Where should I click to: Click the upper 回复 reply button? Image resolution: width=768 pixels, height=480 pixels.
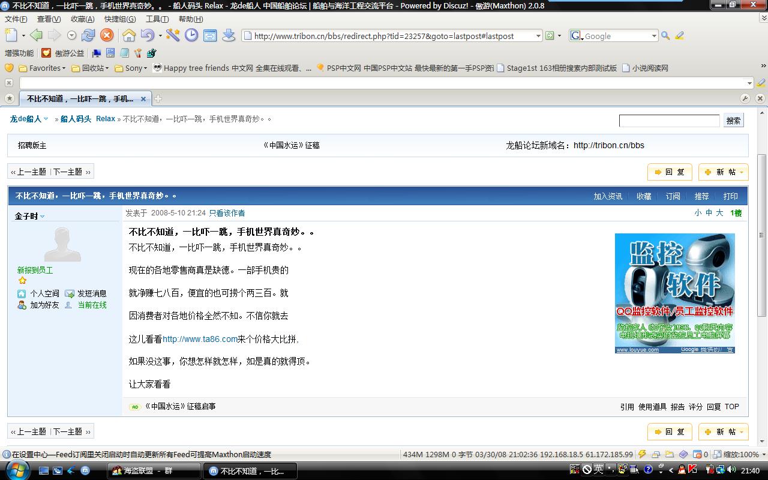(670, 172)
